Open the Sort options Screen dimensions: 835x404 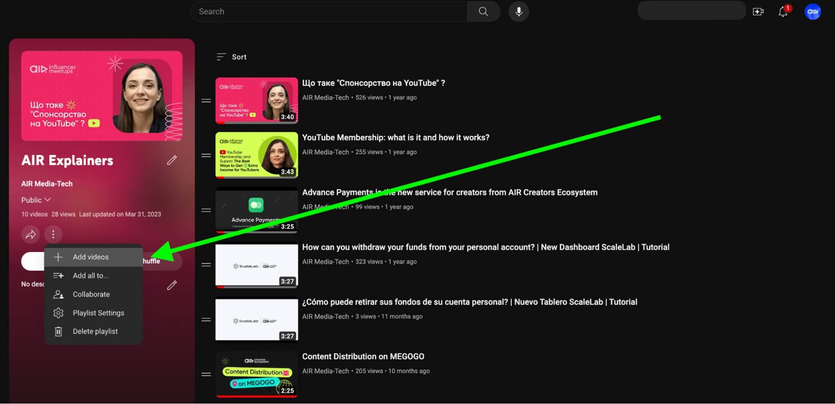[x=231, y=57]
